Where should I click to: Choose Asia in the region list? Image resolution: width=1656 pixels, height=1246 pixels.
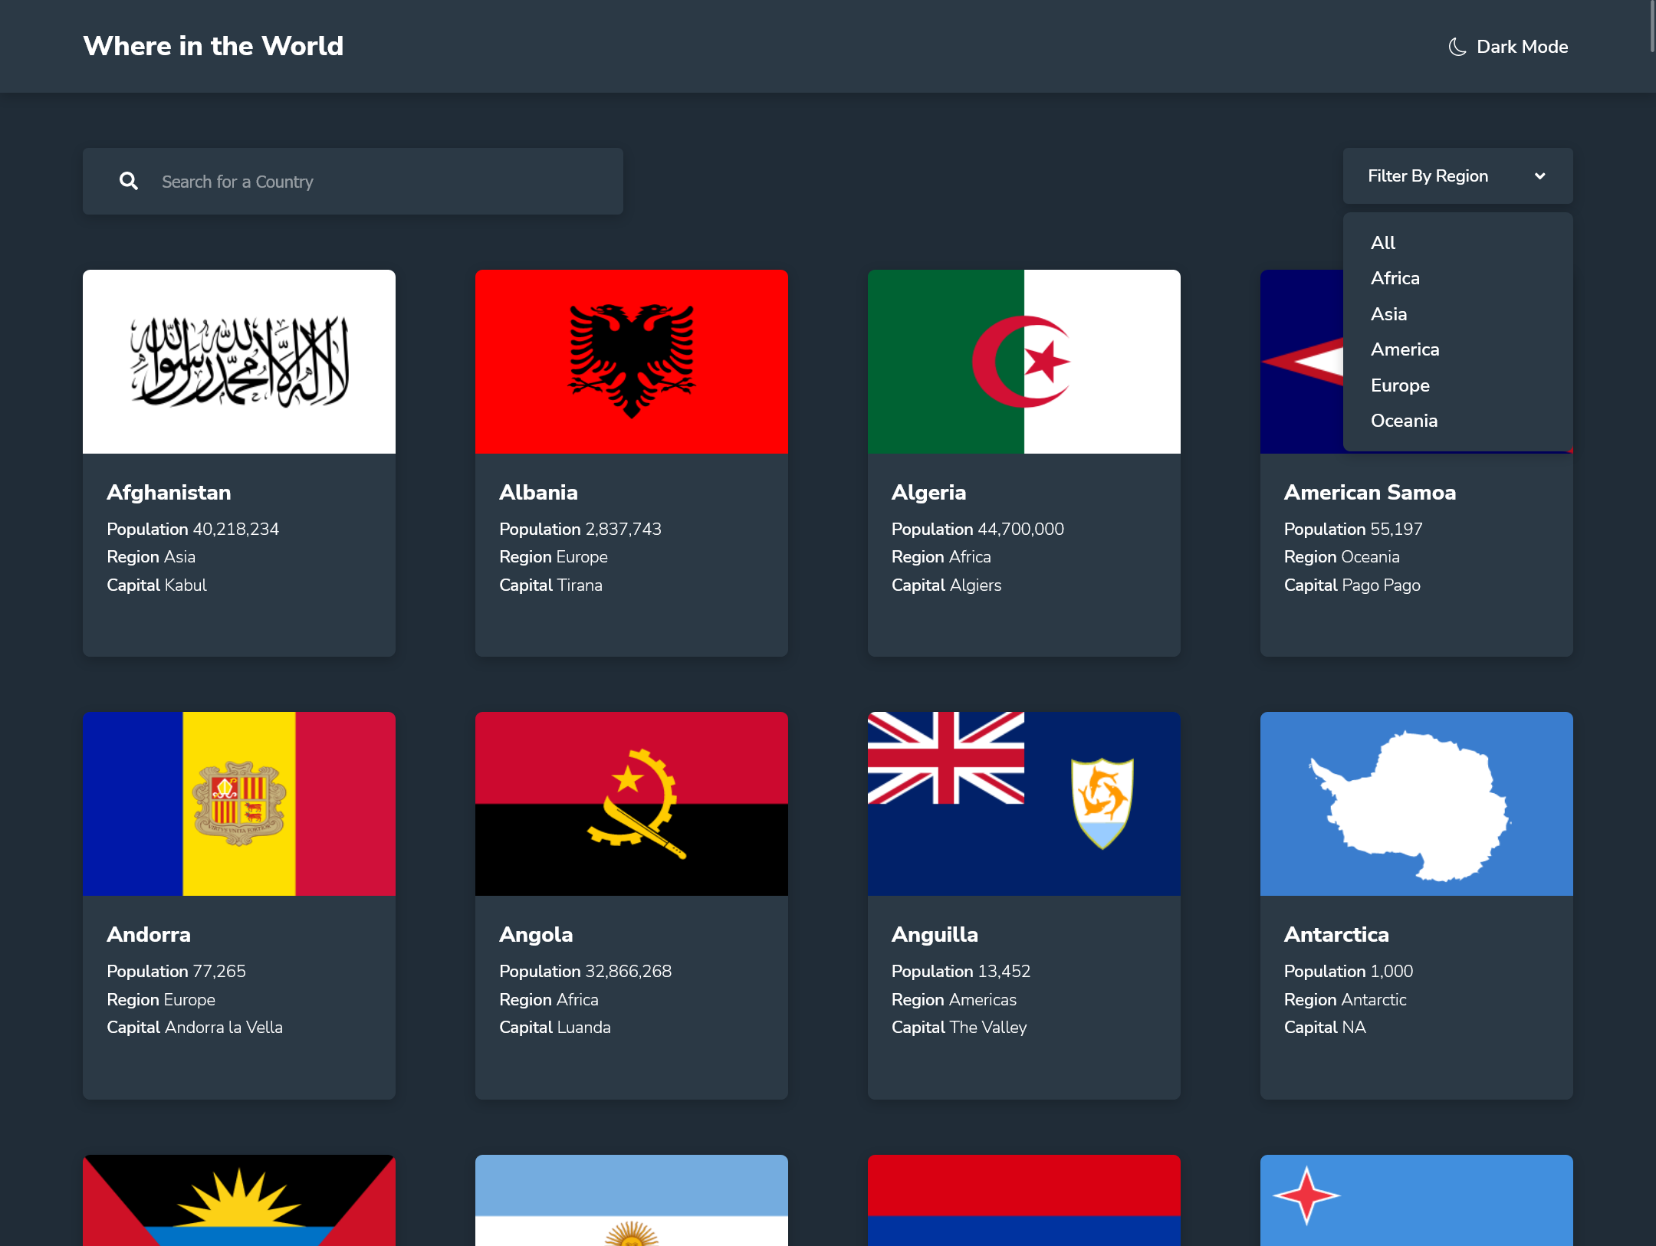(1388, 314)
